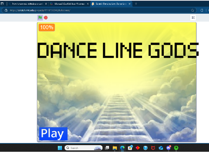209x157 pixels.
Task: Click the green flag to start project
Action: pyautogui.click(x=40, y=17)
